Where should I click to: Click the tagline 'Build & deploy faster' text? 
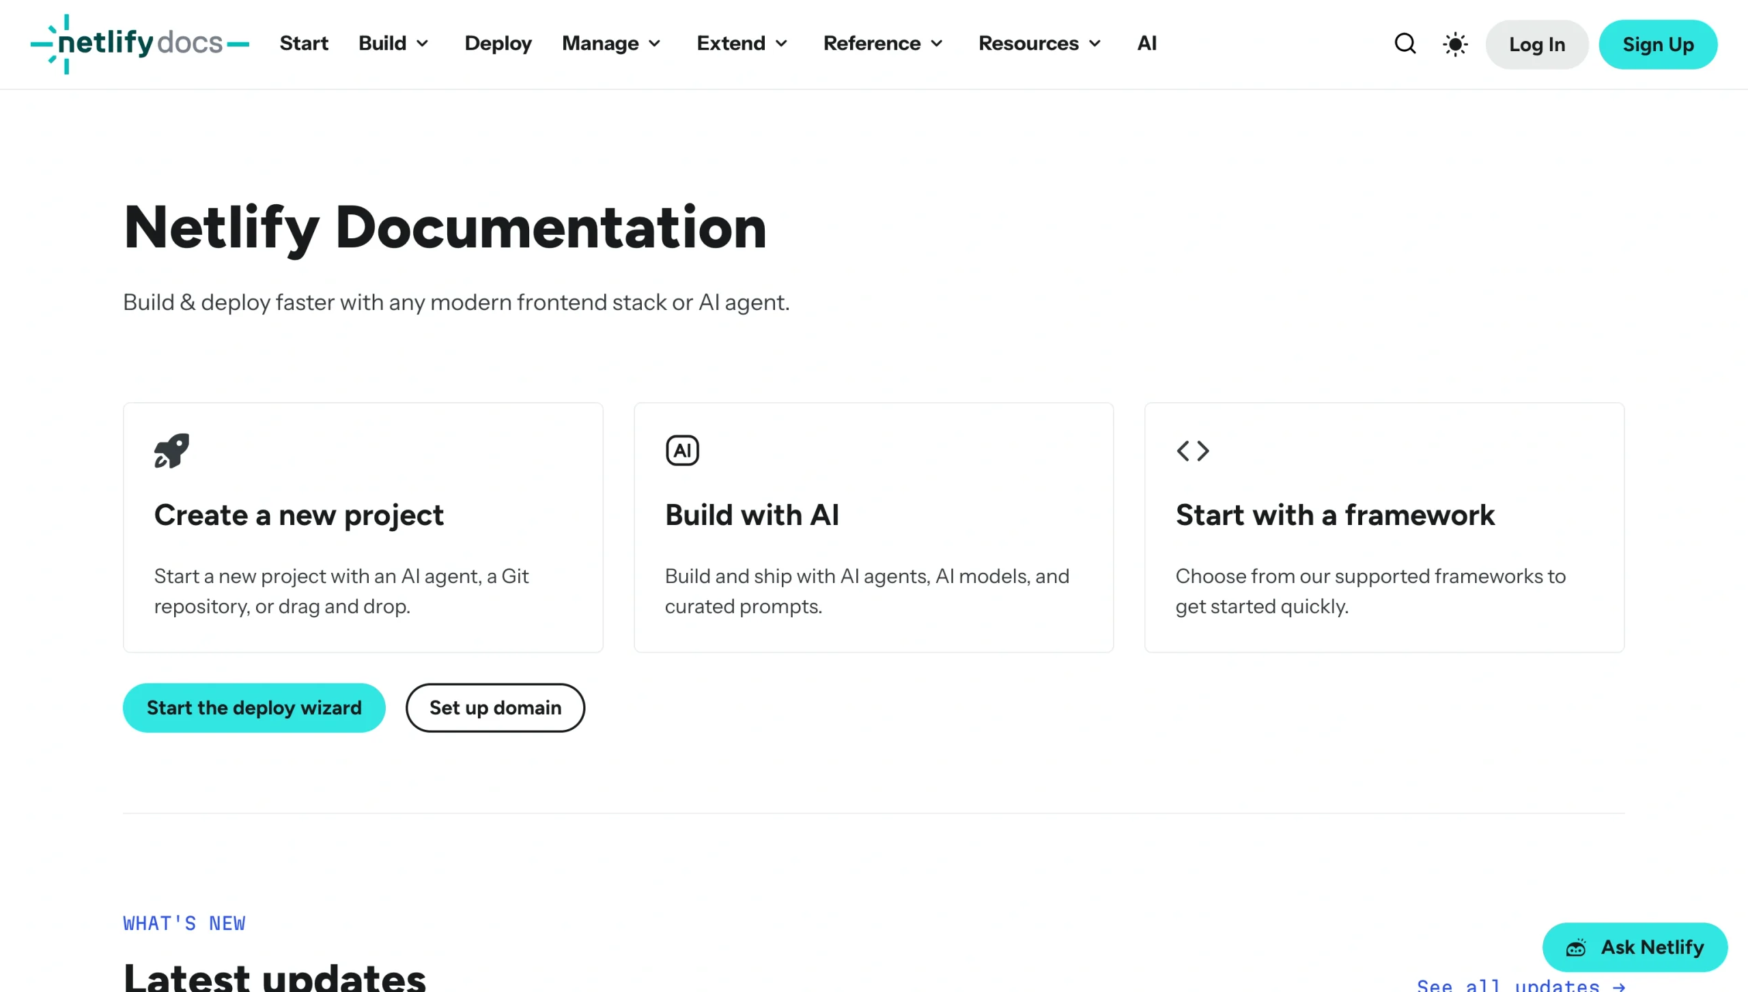[x=456, y=302]
